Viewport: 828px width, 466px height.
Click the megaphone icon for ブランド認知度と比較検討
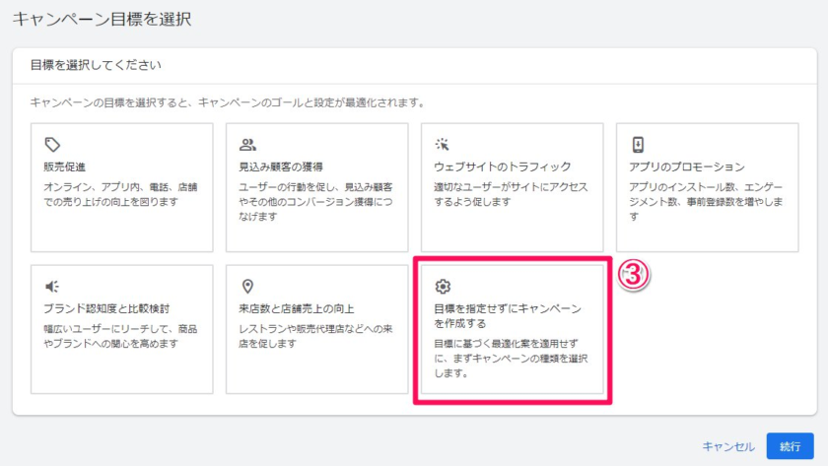tap(53, 286)
